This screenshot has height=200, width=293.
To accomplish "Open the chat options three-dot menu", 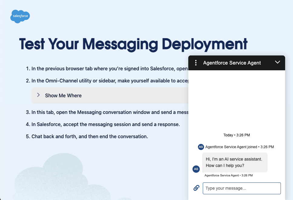I will (196, 63).
